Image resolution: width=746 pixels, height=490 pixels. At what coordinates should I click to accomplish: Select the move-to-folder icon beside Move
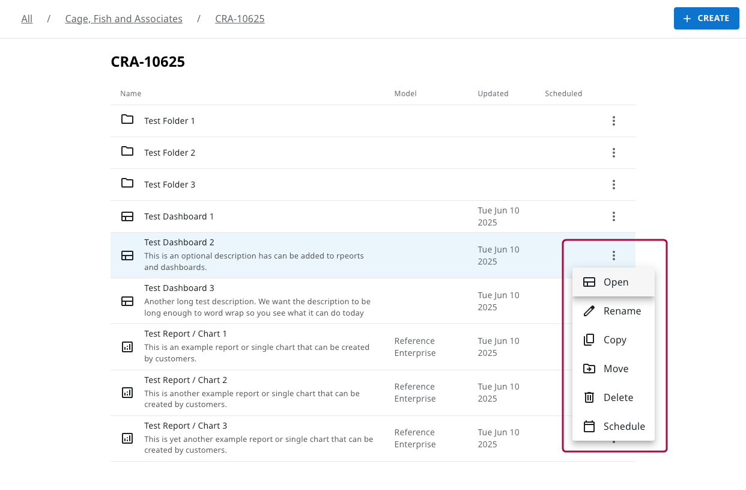[589, 369]
